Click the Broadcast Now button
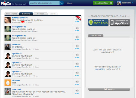 [103, 3]
